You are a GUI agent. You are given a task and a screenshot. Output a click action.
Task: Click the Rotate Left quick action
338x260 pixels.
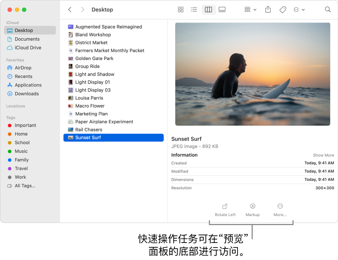(x=225, y=210)
